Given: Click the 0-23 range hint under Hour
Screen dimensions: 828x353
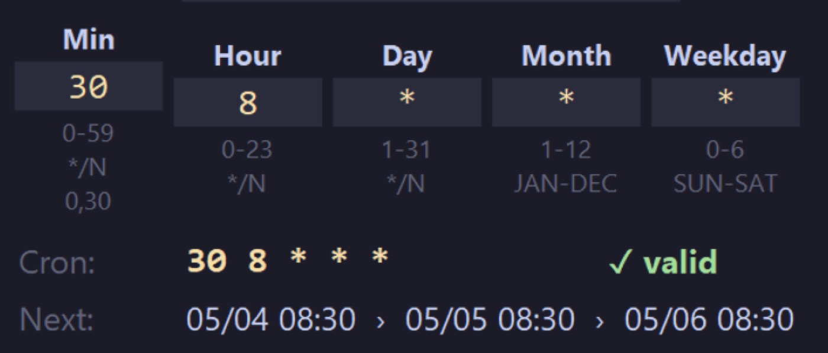Looking at the screenshot, I should [x=247, y=150].
